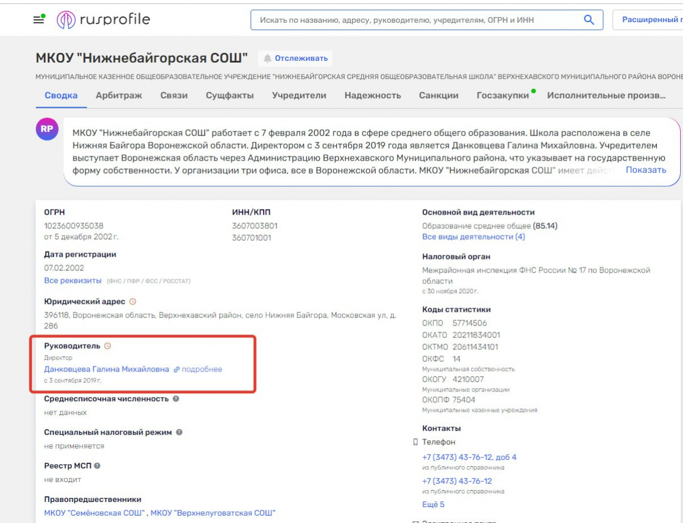Click clock icon next to Юридический адрес
Viewport: 683px width, 523px height.
coord(133,302)
